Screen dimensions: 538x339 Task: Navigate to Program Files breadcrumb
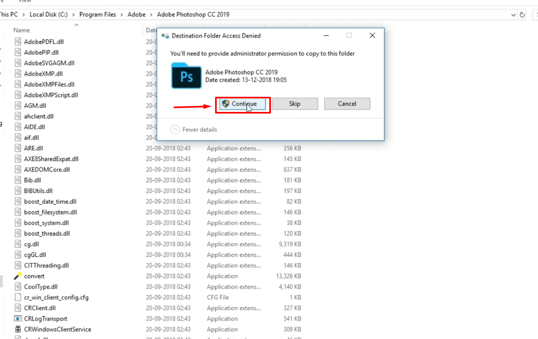98,15
